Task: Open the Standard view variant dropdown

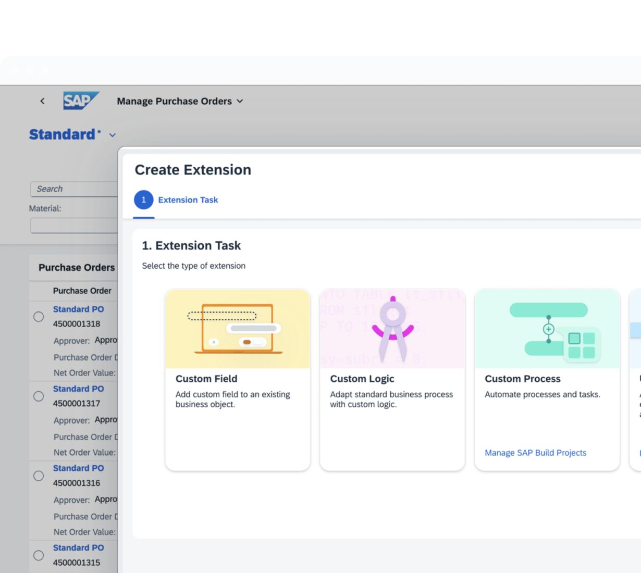Action: pyautogui.click(x=113, y=135)
